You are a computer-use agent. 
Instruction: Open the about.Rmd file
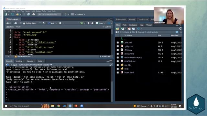click(129, 54)
